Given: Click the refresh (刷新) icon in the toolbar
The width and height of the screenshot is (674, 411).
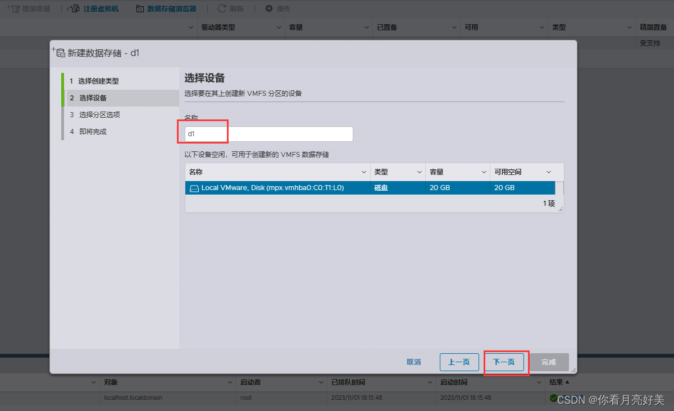Looking at the screenshot, I should pos(222,9).
